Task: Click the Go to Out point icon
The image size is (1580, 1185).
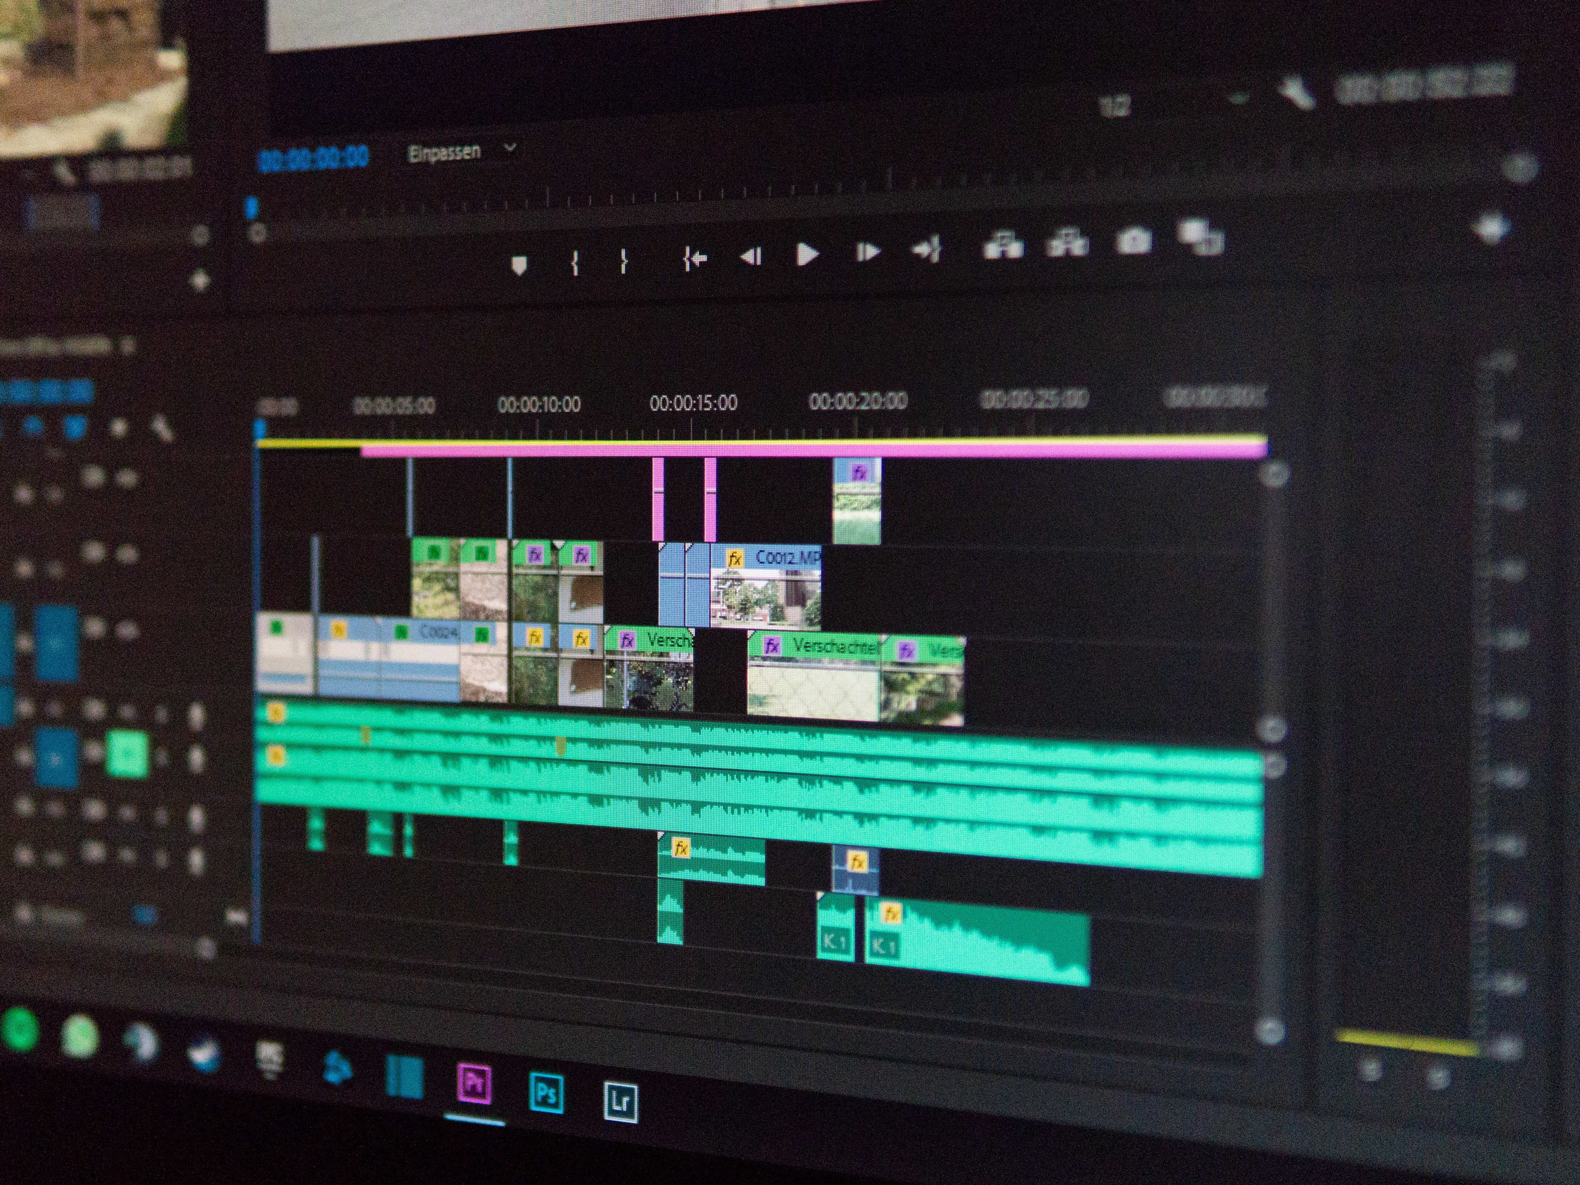Action: (x=927, y=249)
